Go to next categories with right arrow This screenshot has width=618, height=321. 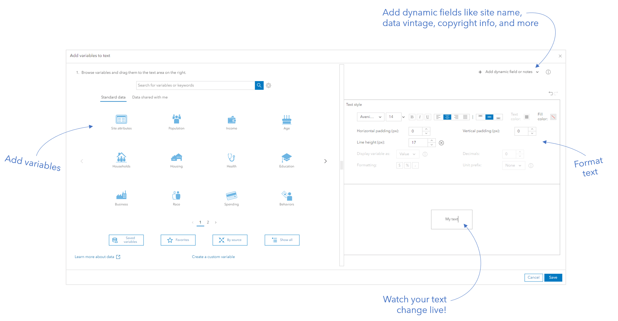[x=325, y=161]
